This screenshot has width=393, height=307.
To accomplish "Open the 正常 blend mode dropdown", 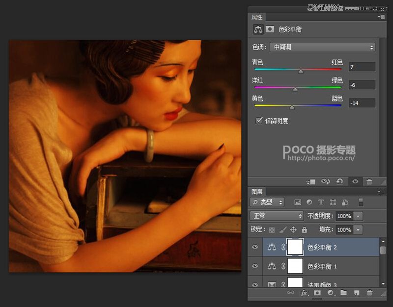I will pyautogui.click(x=277, y=216).
